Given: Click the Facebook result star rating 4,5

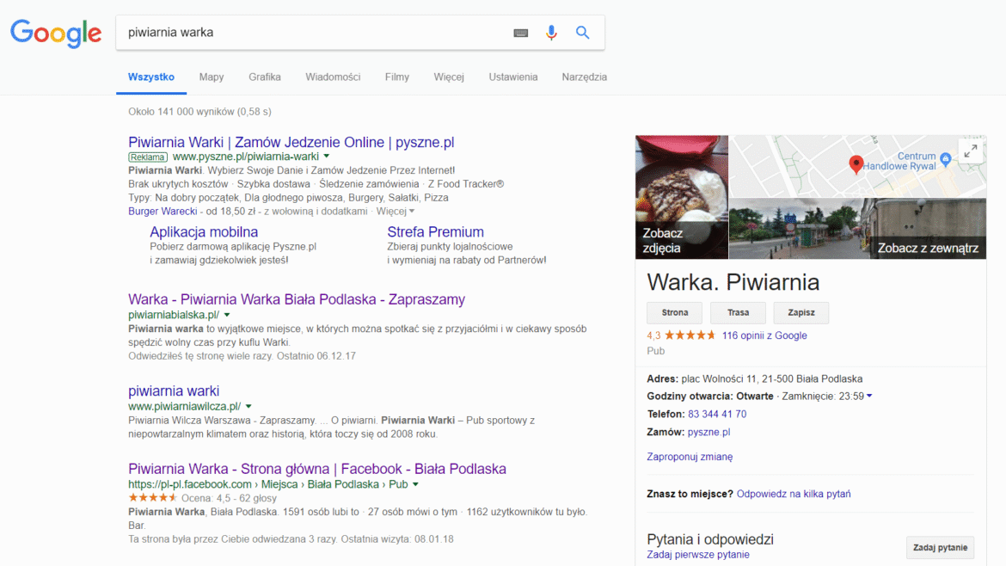Looking at the screenshot, I should point(153,498).
